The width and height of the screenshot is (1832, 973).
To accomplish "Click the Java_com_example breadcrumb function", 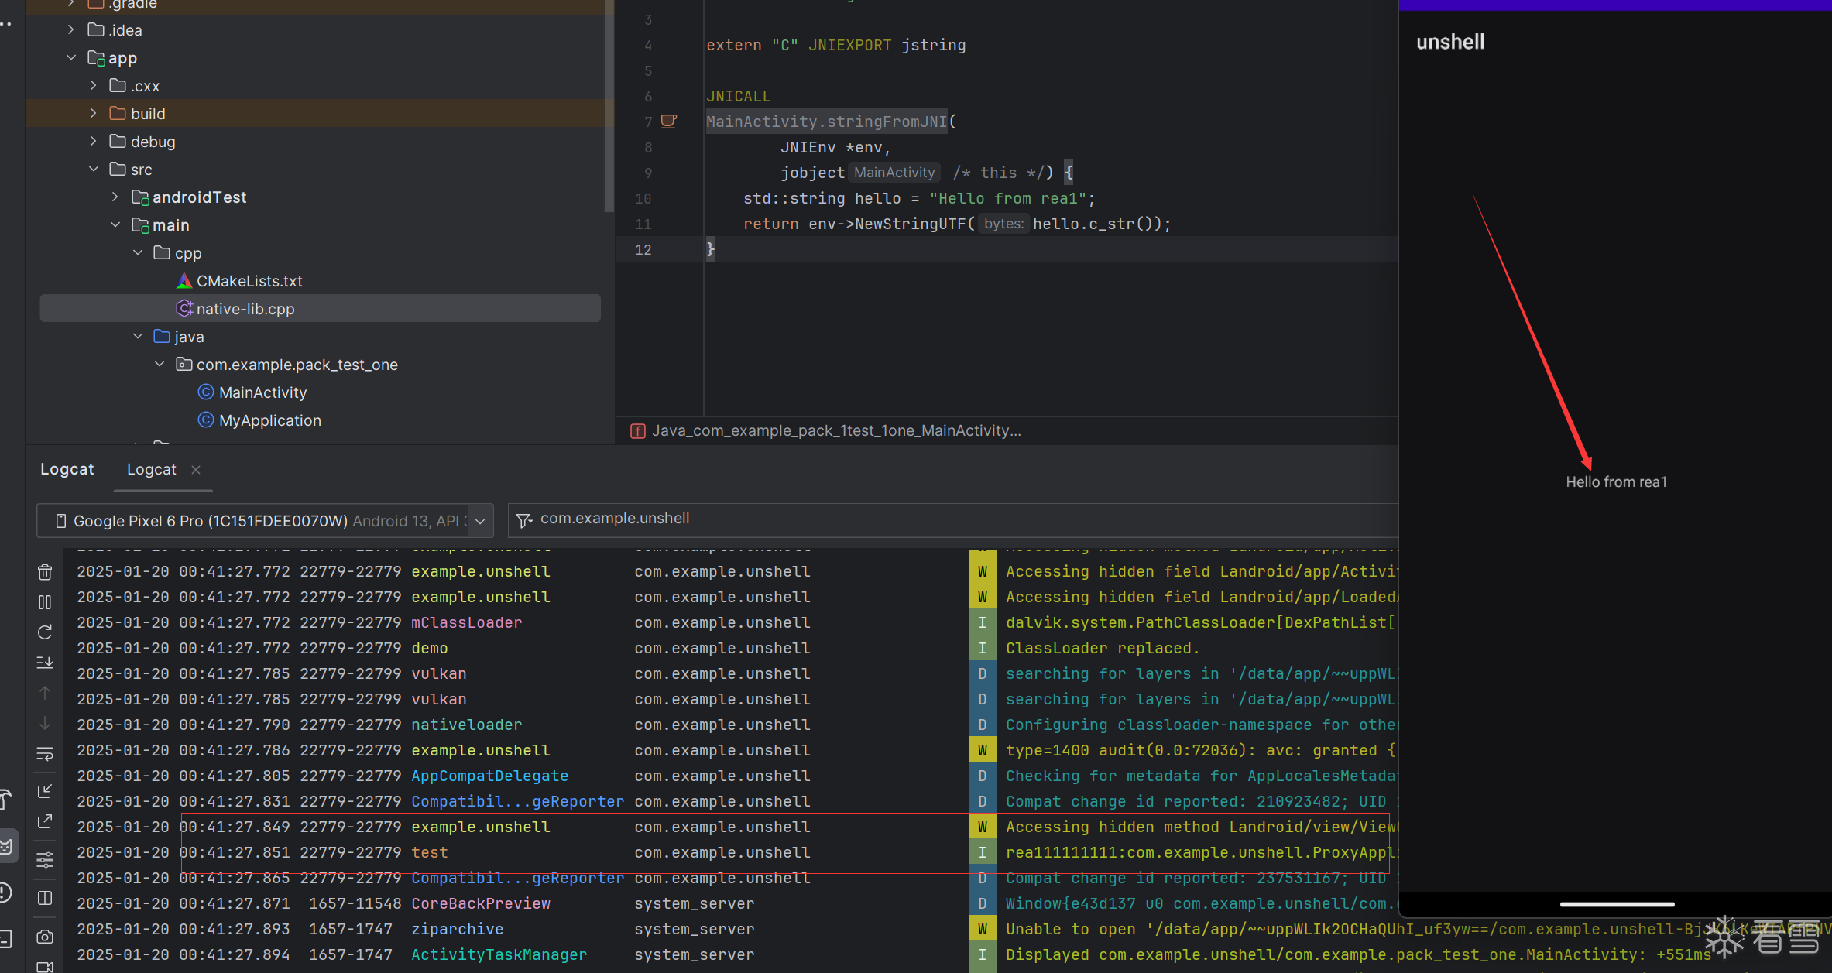I will click(x=835, y=430).
